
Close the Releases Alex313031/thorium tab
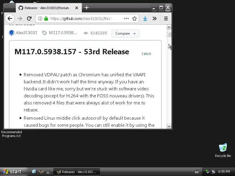pos(77,8)
